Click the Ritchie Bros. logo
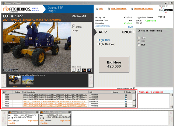Image resolution: width=175 pixels, height=127 pixels. tap(17, 9)
